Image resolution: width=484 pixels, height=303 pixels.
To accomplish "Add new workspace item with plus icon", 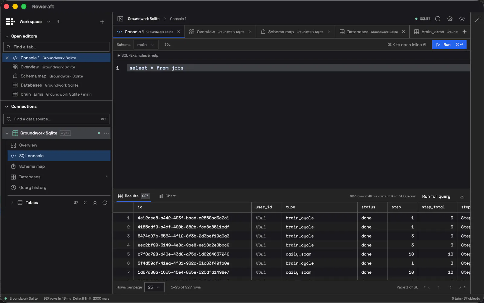I will coord(102,22).
